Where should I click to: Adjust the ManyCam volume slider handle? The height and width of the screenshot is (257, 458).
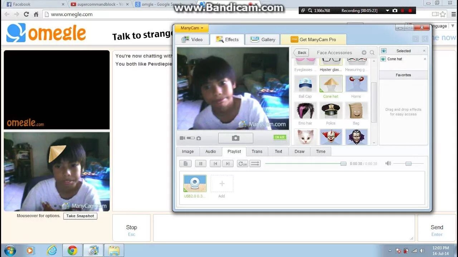click(x=408, y=163)
